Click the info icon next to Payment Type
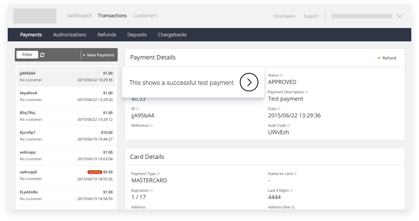The image size is (419, 221). point(158,174)
